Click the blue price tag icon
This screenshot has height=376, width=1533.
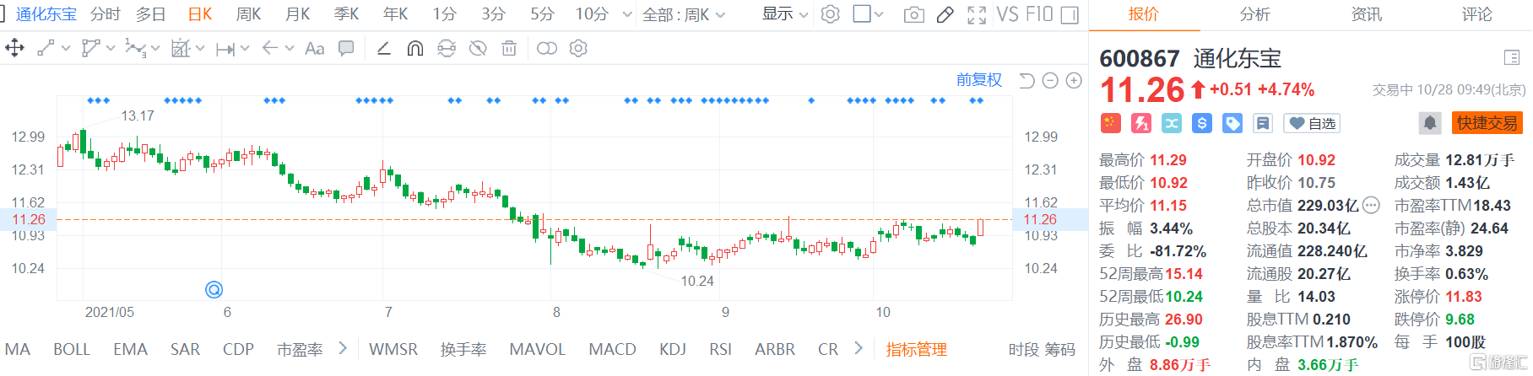[x=1232, y=123]
